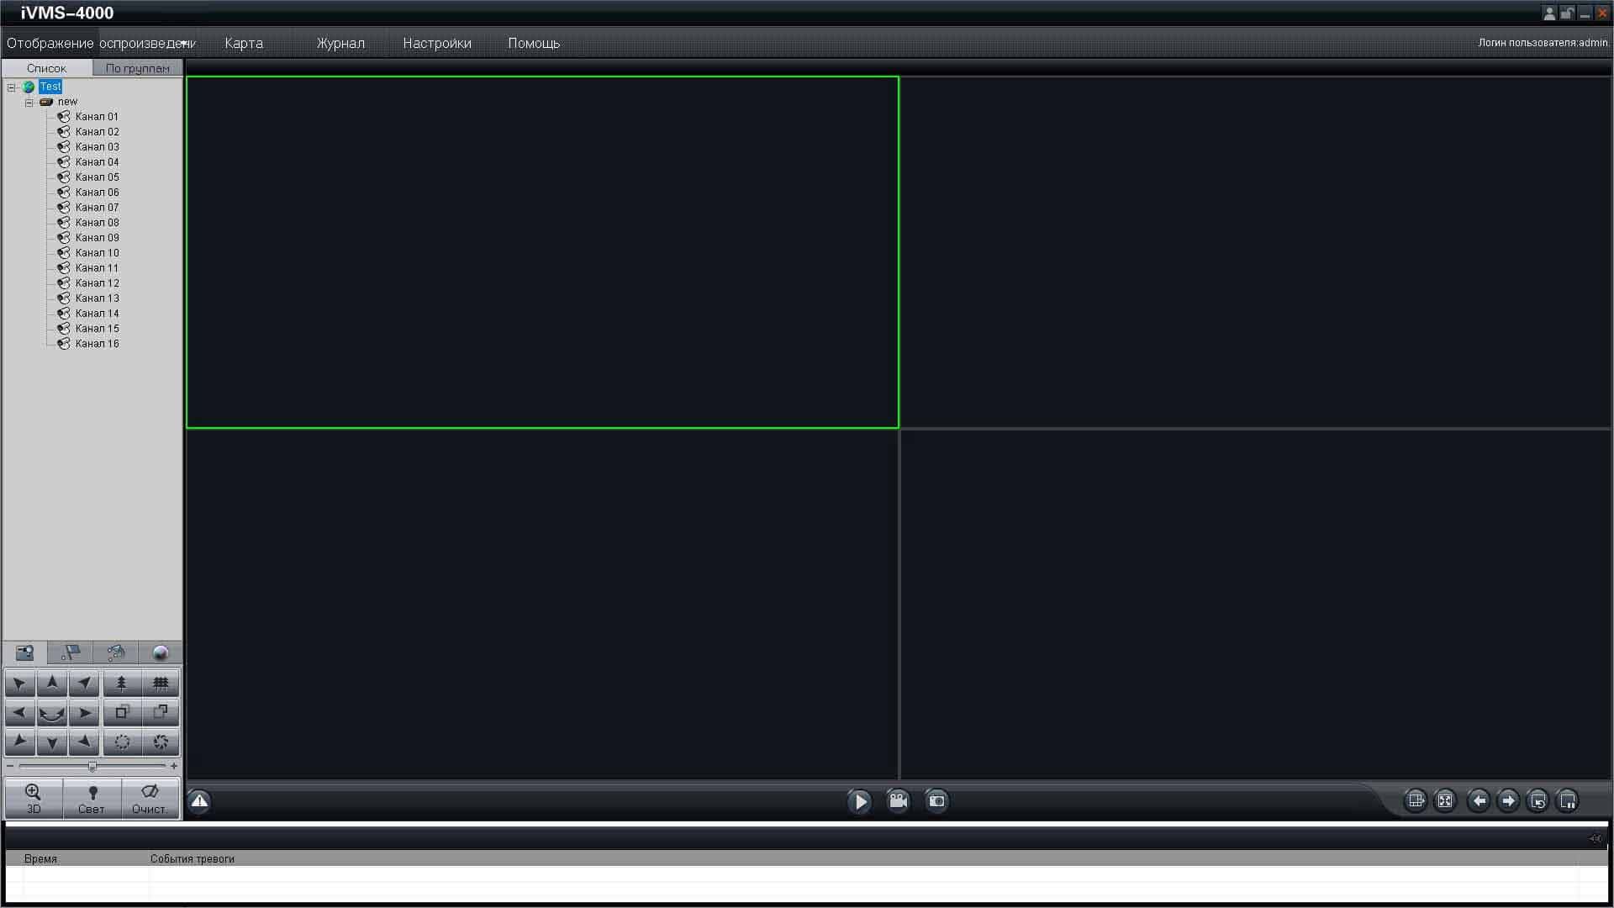1614x908 pixels.
Task: Start playback with the play button
Action: point(859,801)
